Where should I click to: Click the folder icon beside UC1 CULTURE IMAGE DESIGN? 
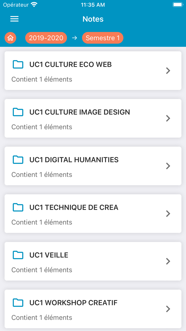18,112
